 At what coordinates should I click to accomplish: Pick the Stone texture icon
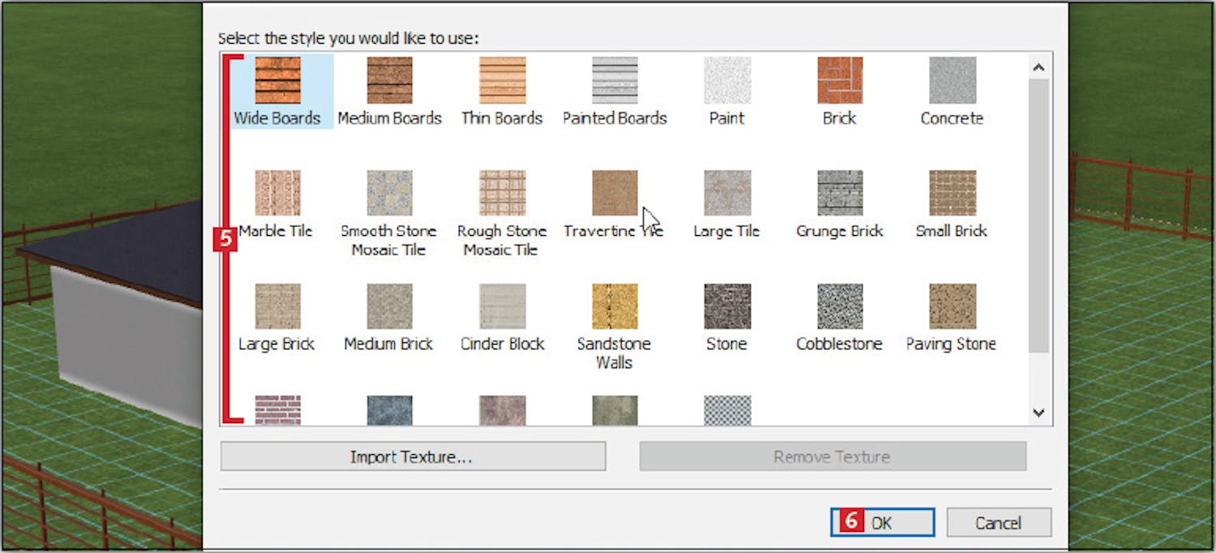(x=727, y=307)
